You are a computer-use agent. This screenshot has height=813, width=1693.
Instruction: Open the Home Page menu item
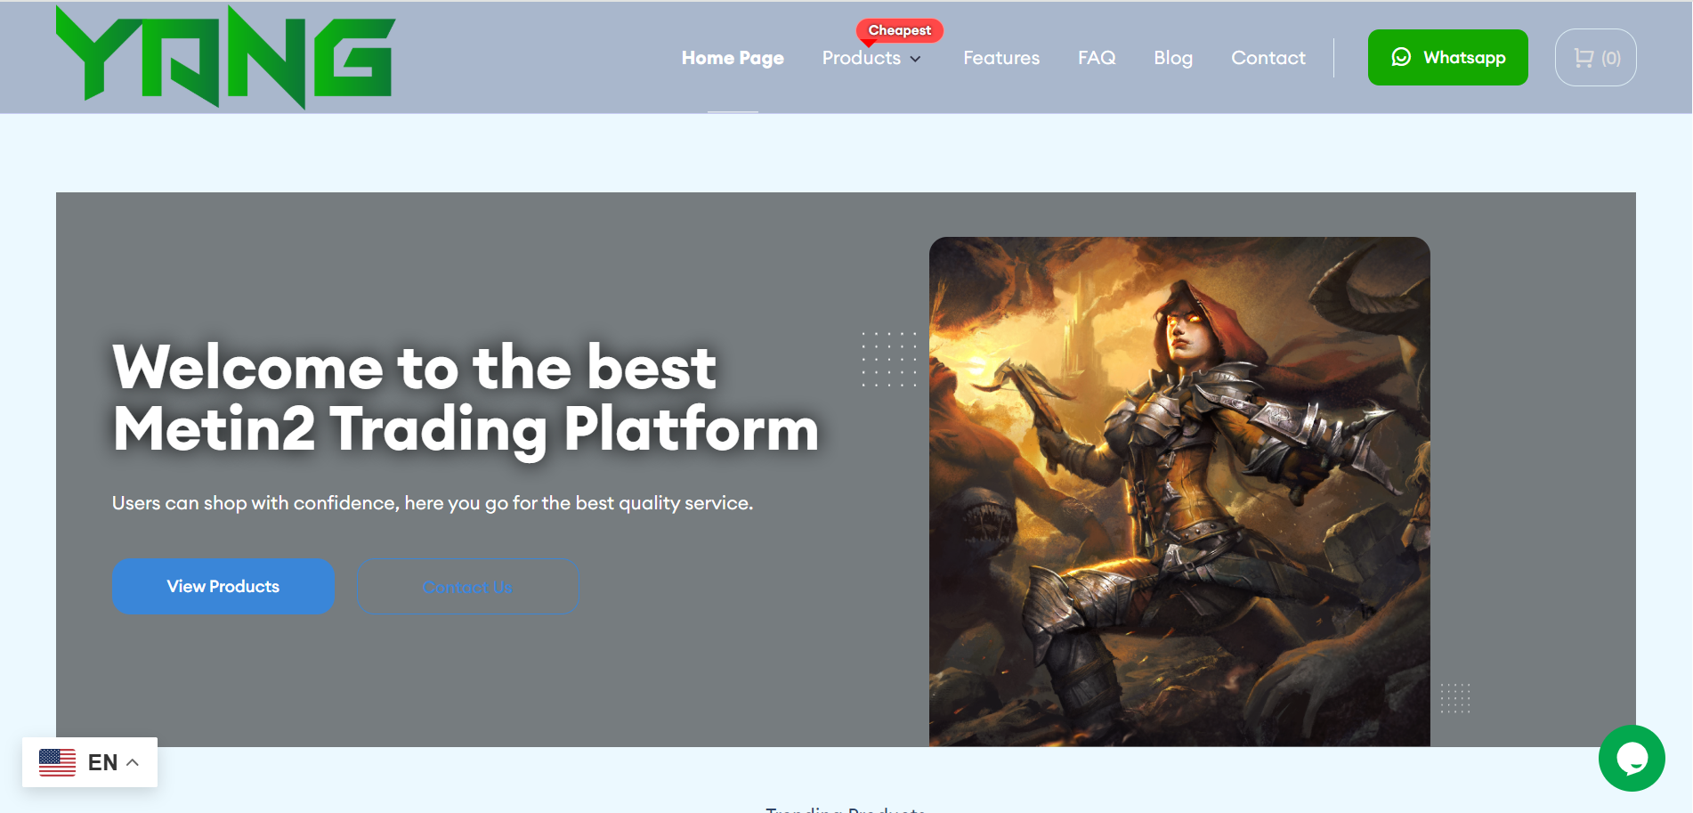733,58
